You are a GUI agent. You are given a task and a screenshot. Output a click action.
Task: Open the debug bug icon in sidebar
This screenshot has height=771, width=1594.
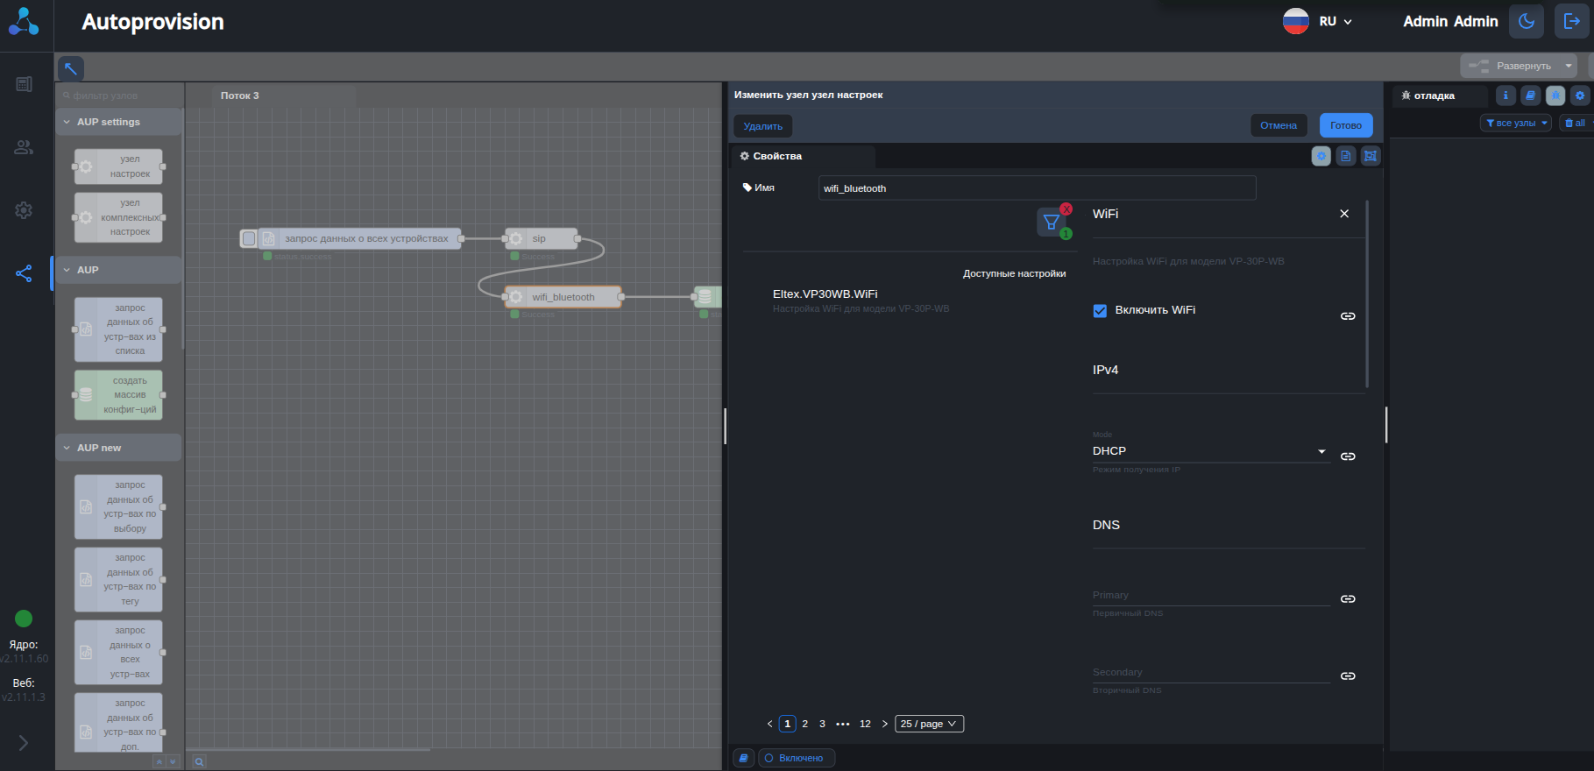1555,95
